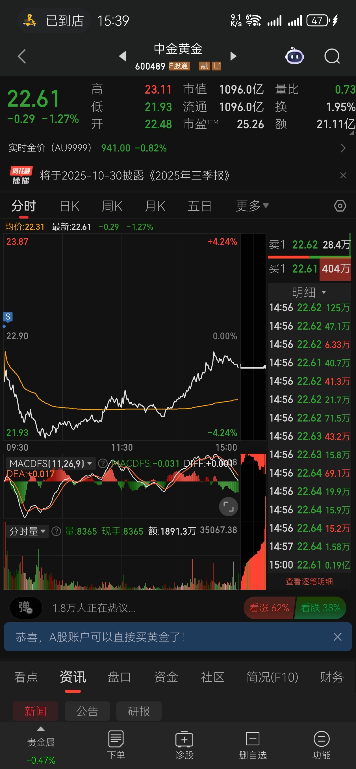356x769 pixels.
Task: Open 功能 functions menu icon
Action: click(321, 745)
